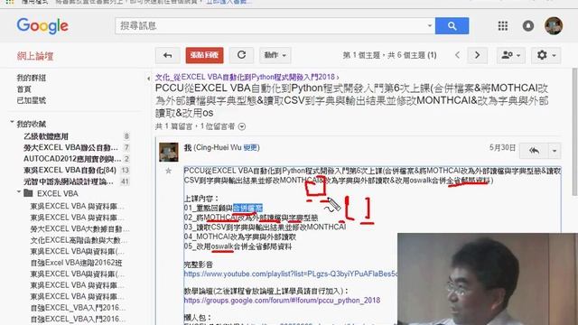Click the red post reply button
Viewport: 578px width, 325px height.
click(x=204, y=55)
